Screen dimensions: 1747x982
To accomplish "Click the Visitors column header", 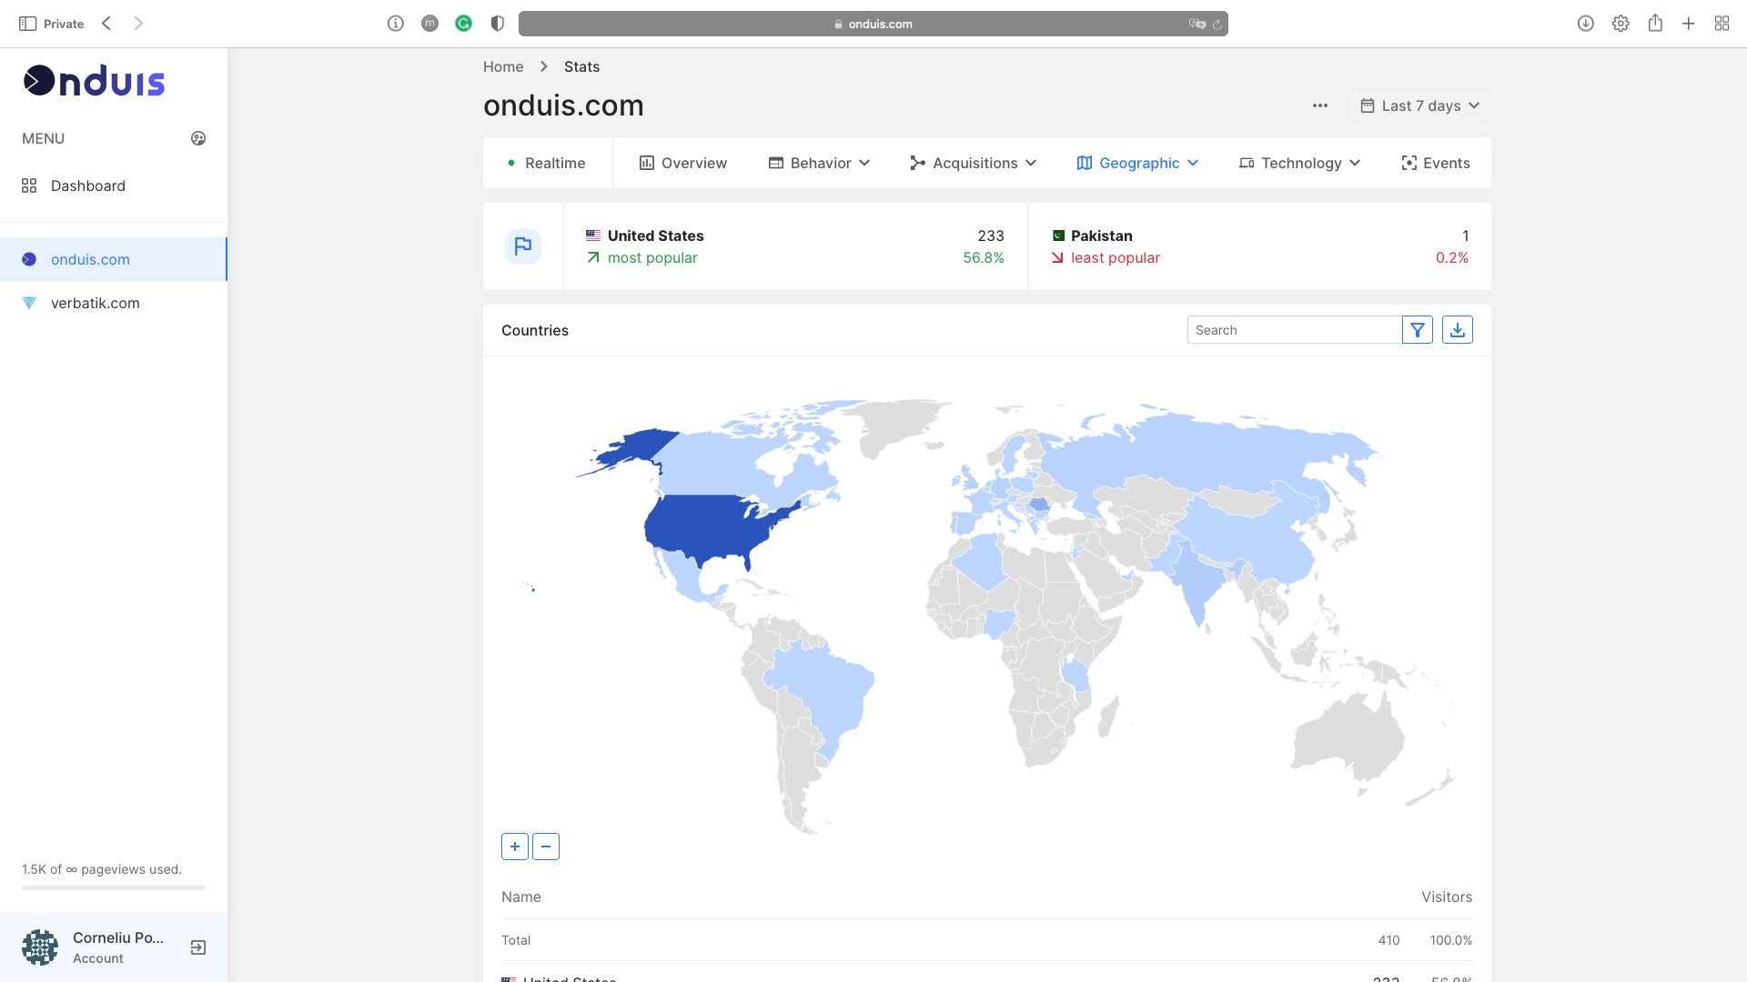I will [x=1447, y=897].
